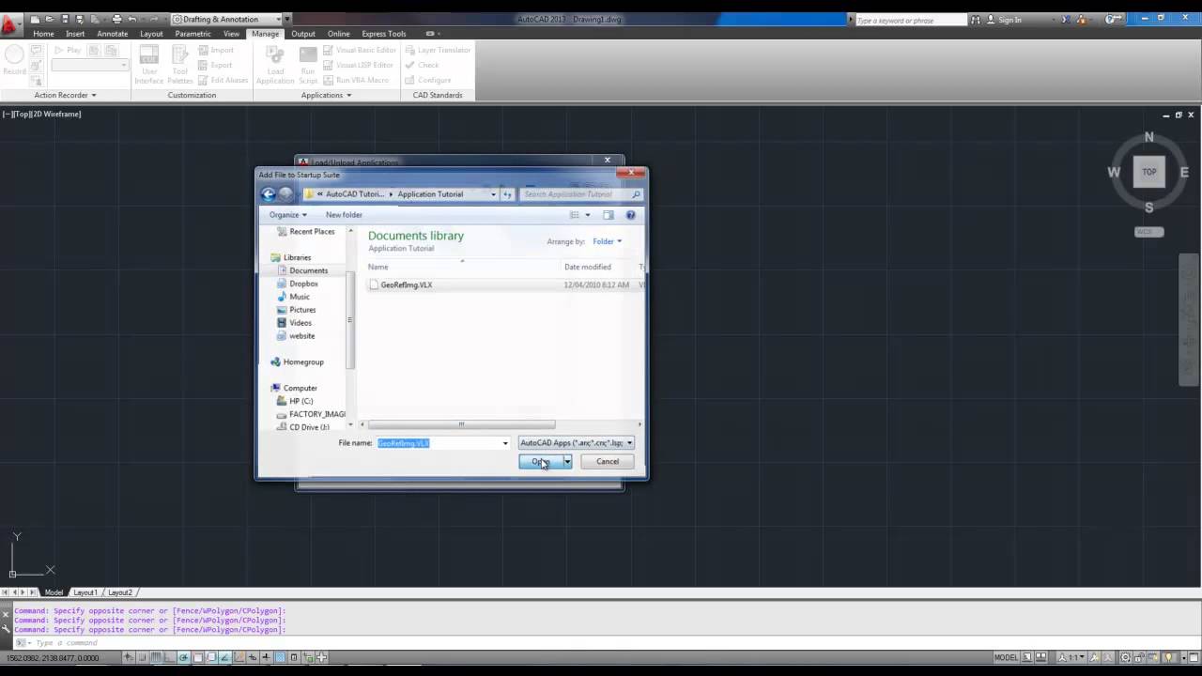Switch to the Output ribbon tab
The image size is (1202, 676).
303,34
